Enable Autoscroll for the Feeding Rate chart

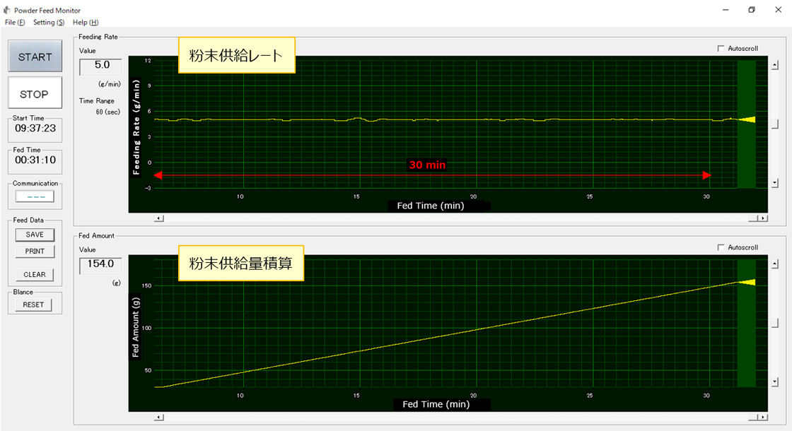coord(721,49)
